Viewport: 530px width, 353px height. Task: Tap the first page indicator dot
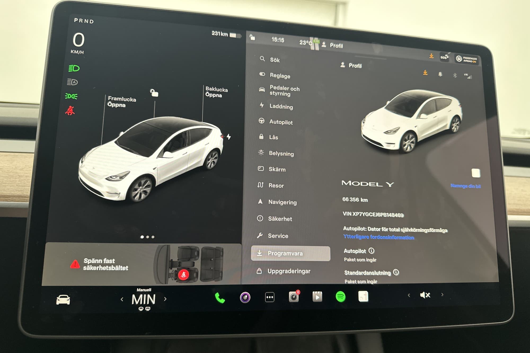pos(142,237)
